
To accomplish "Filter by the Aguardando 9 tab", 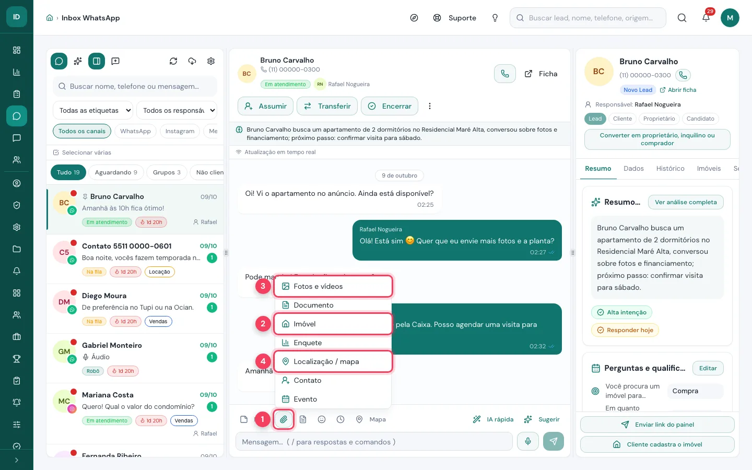I will [x=116, y=172].
